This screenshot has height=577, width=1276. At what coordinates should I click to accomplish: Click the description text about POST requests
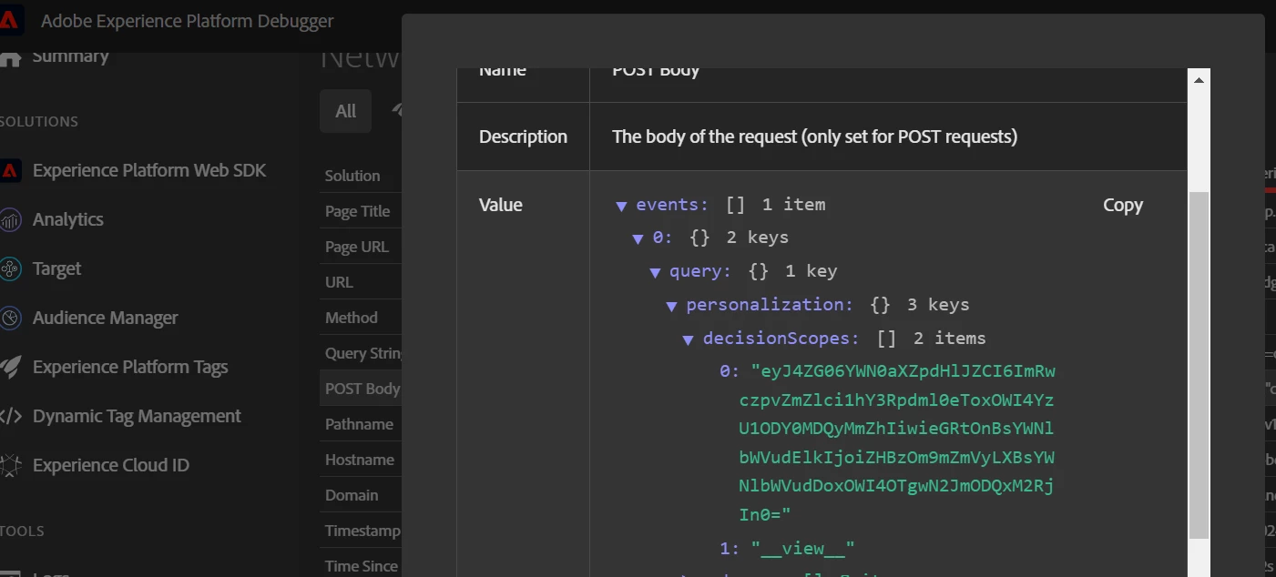pos(814,137)
